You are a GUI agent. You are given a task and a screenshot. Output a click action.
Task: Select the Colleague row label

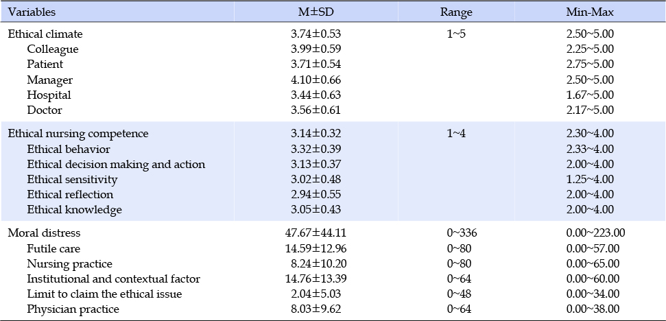(x=53, y=49)
